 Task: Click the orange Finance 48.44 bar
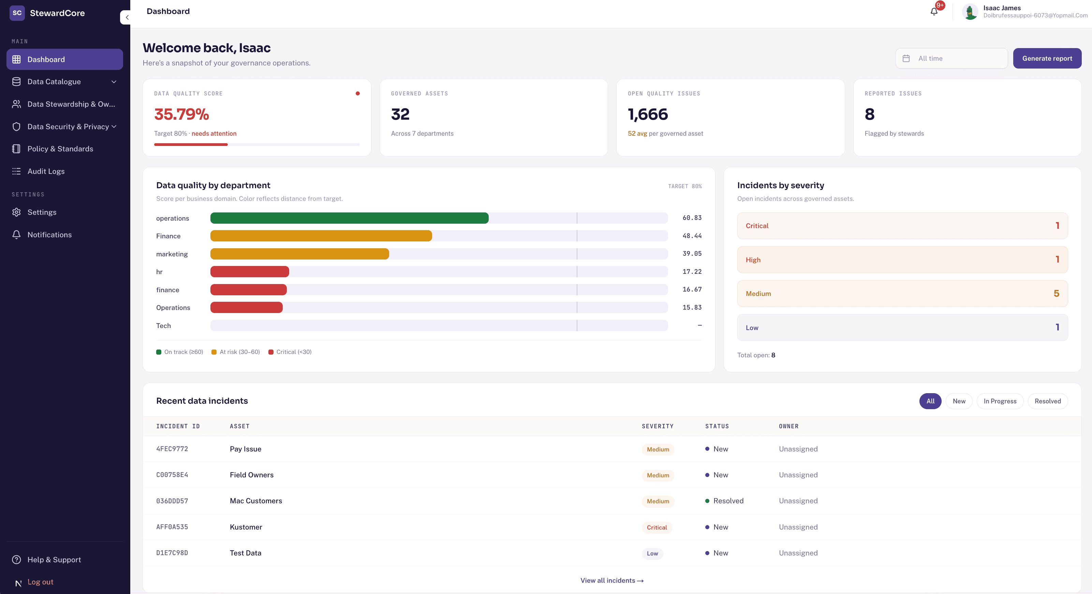click(x=321, y=236)
